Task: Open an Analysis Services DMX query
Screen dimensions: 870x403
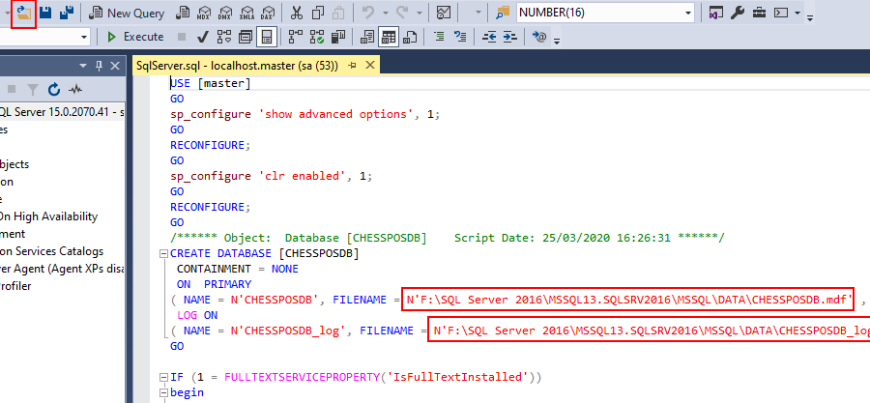Action: click(226, 14)
